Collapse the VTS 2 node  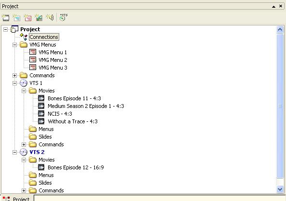[x=14, y=152]
